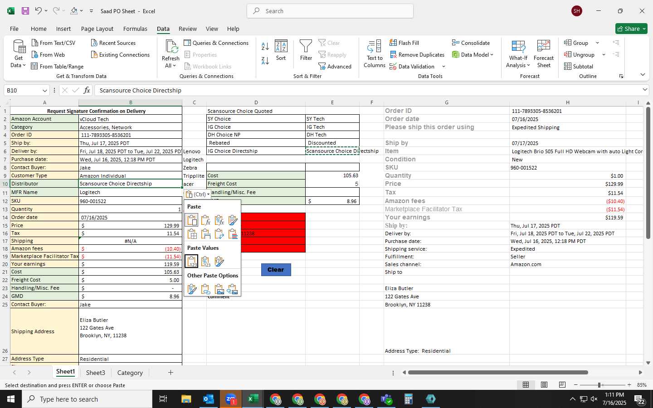Expand the Get Data dropdown
653x408 pixels.
tap(18, 62)
